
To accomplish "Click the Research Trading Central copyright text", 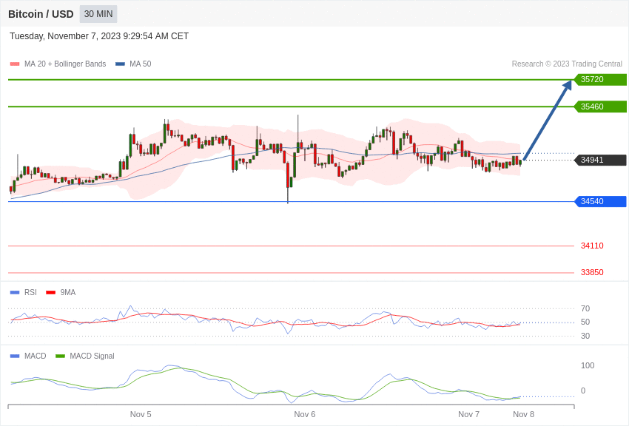I will (567, 64).
